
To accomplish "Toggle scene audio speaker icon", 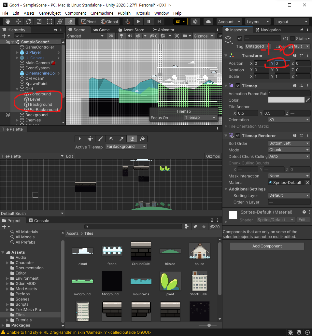I will (x=130, y=36).
